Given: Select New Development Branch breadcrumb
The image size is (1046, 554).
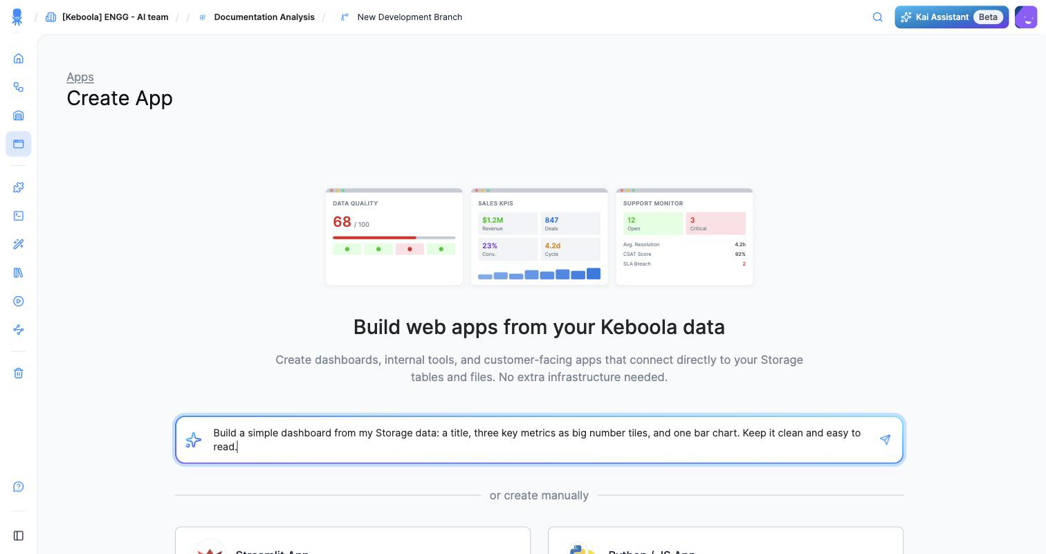Looking at the screenshot, I should (410, 17).
